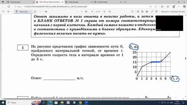Enter PDF full screen mode
Image resolution: width=187 pixels, height=105 pixels.
click(x=152, y=12)
